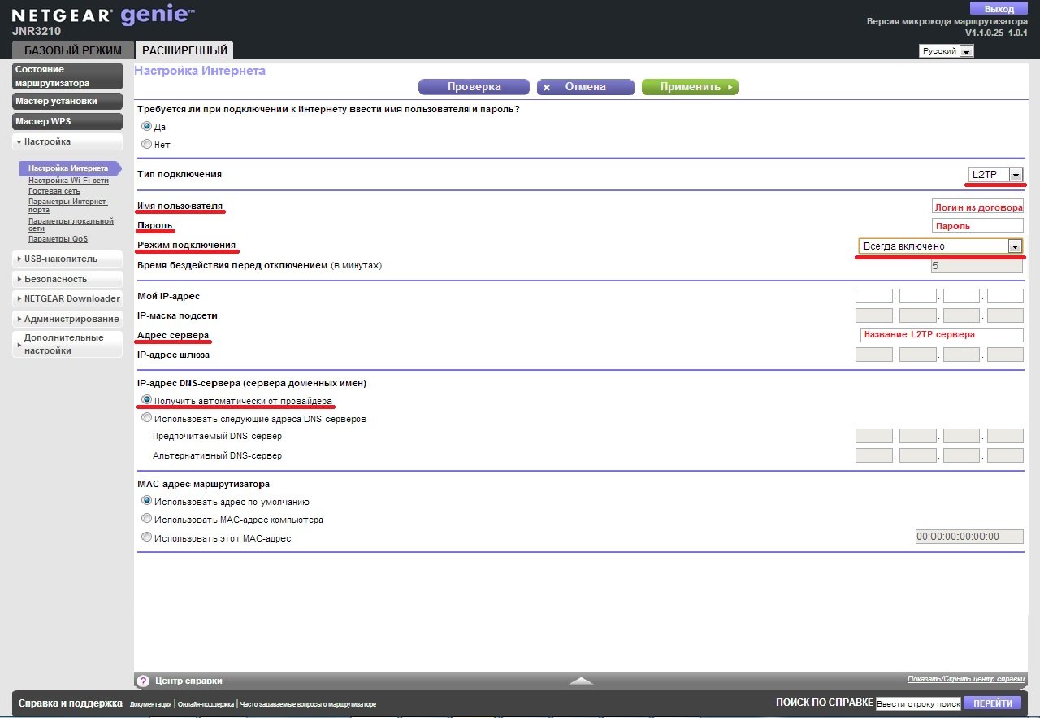
Task: Click the help search input field
Action: pyautogui.click(x=917, y=703)
